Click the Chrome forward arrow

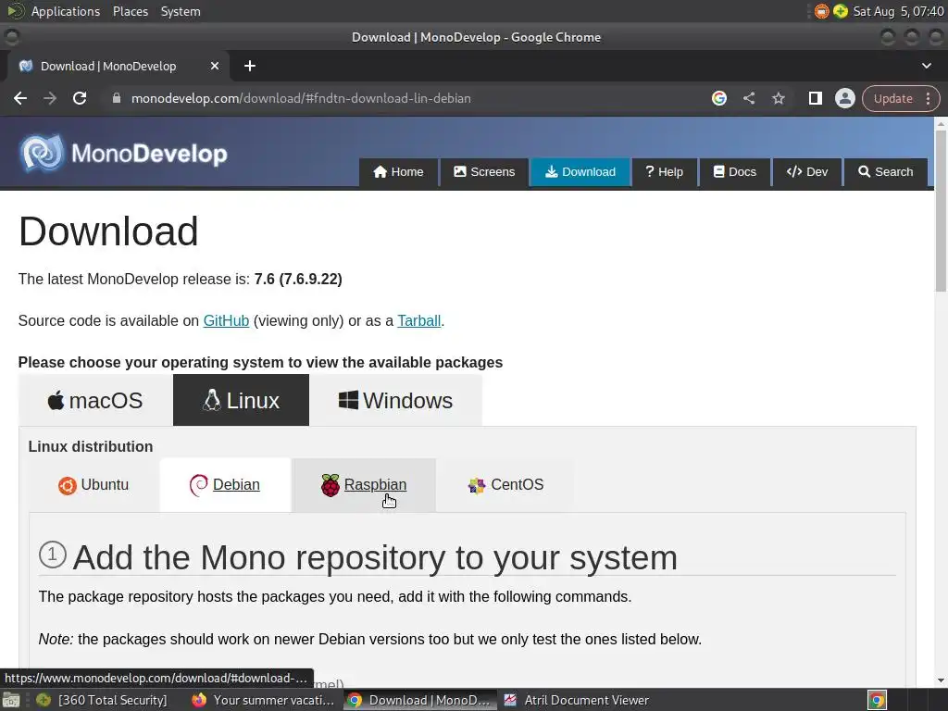50,98
